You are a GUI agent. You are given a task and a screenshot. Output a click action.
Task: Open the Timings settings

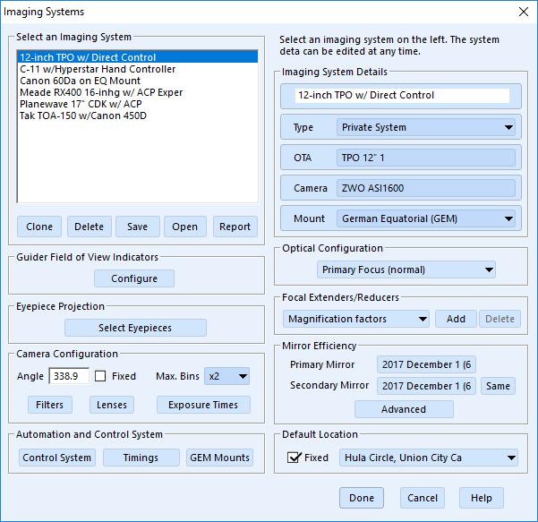141,458
